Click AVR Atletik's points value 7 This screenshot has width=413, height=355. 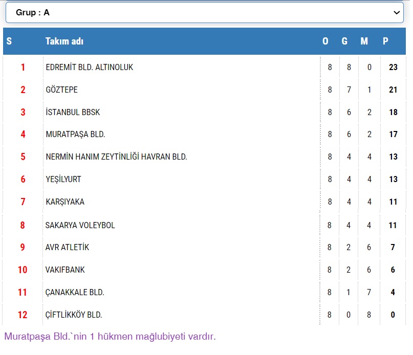tap(393, 247)
